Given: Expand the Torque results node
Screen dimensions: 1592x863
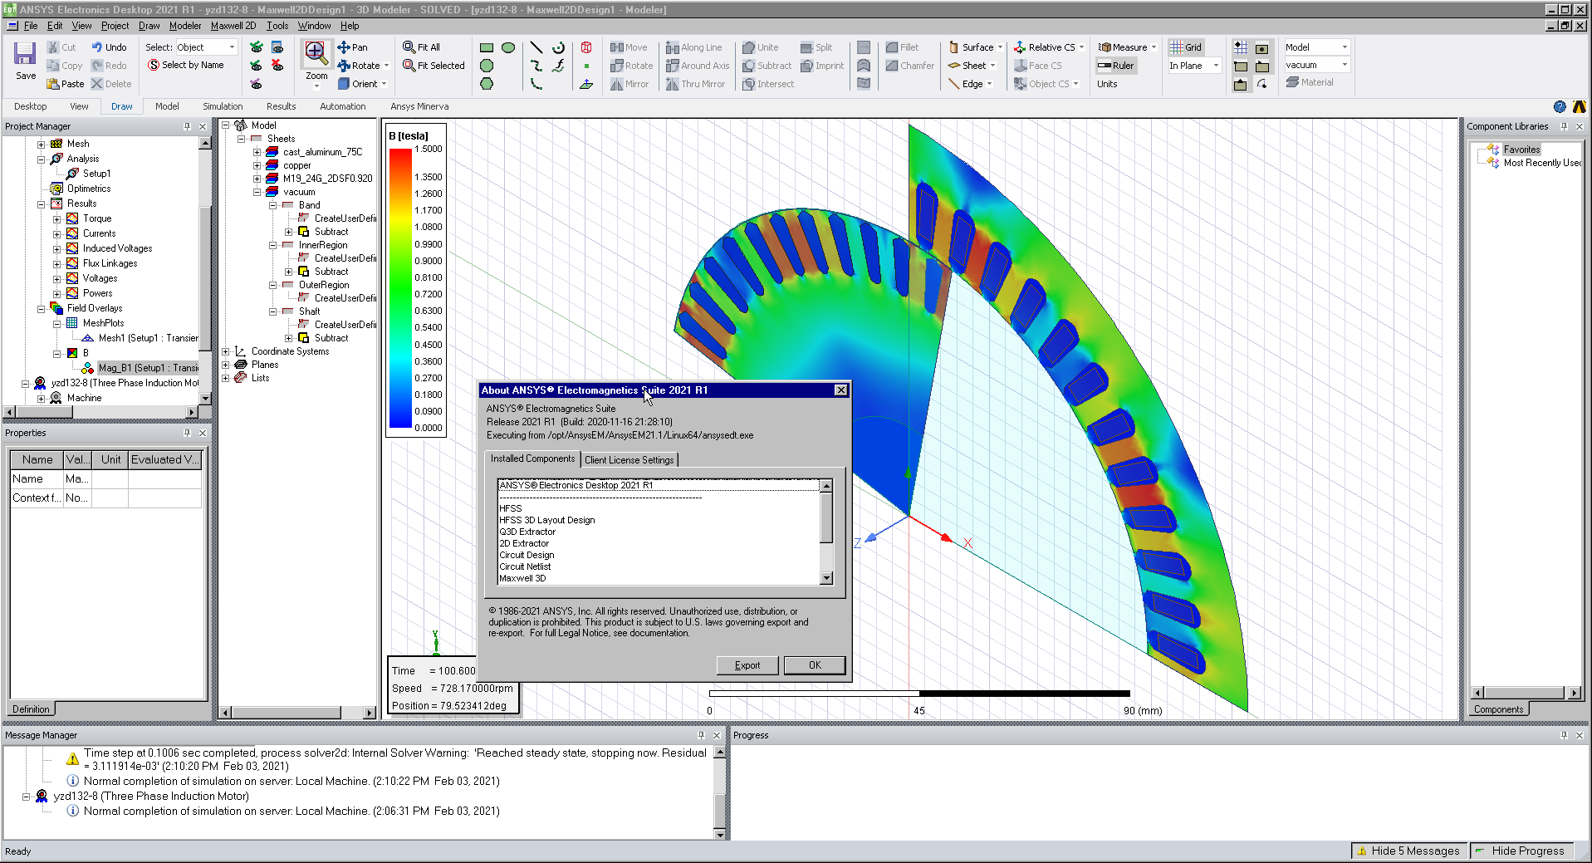Looking at the screenshot, I should click(x=56, y=219).
